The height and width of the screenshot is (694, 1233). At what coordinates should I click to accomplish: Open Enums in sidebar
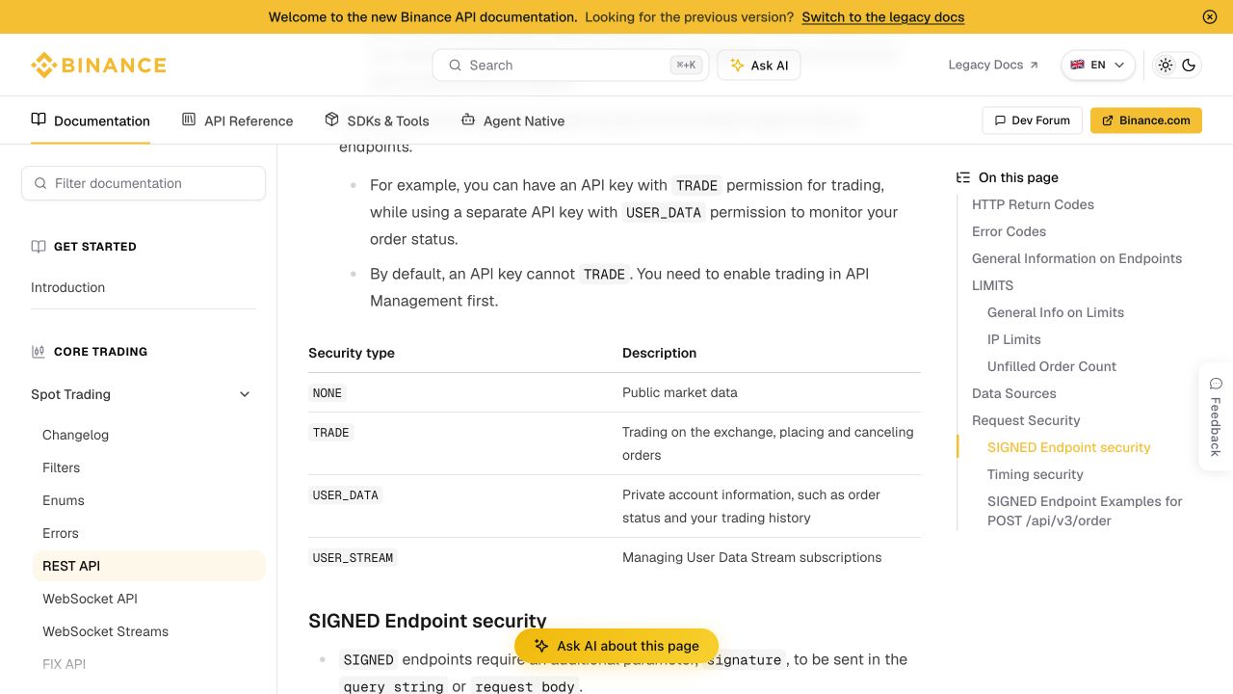coord(64,500)
